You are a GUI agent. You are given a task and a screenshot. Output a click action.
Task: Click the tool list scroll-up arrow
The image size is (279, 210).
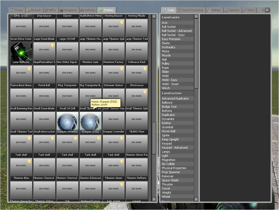point(196,16)
